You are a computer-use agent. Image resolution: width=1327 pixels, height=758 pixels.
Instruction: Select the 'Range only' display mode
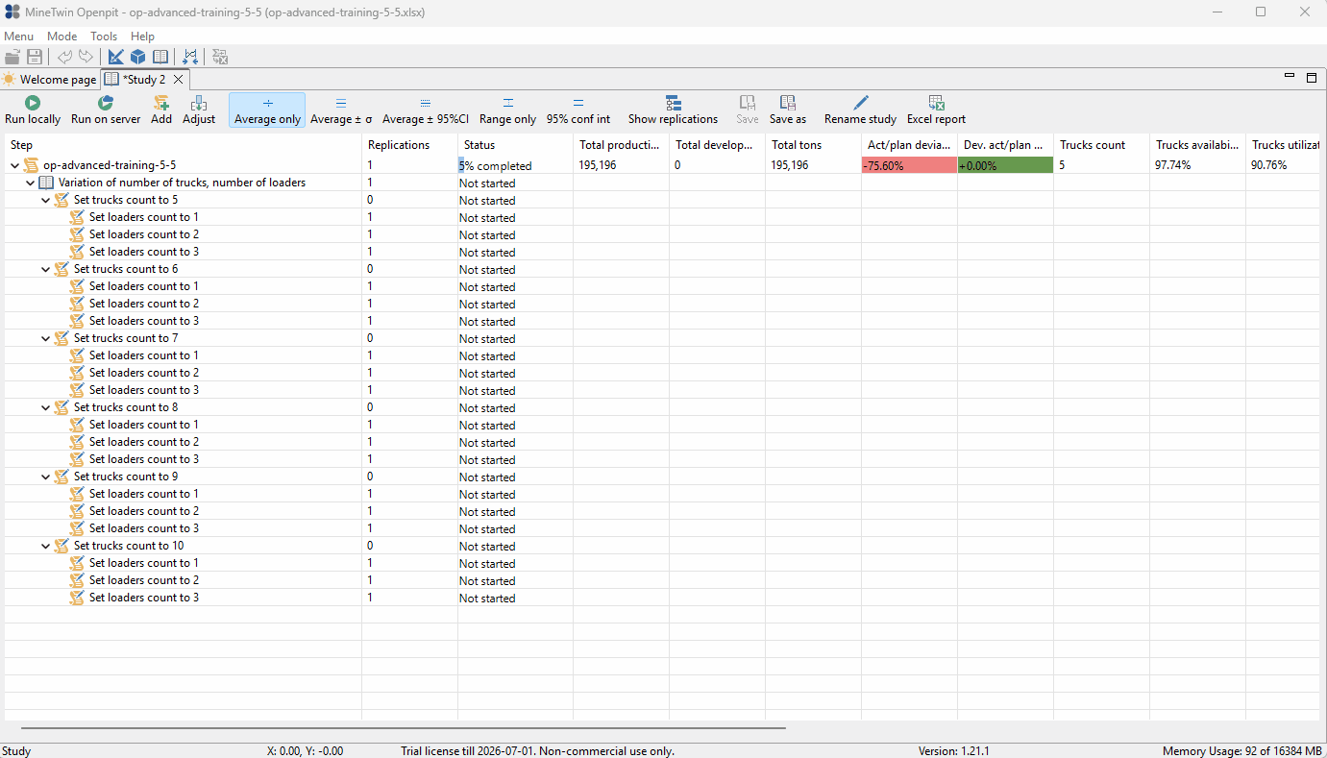click(x=508, y=110)
